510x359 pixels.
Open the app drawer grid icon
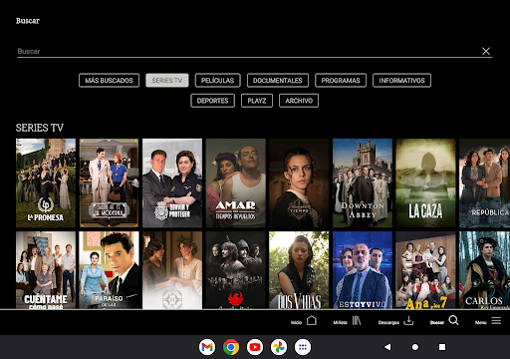pyautogui.click(x=303, y=347)
